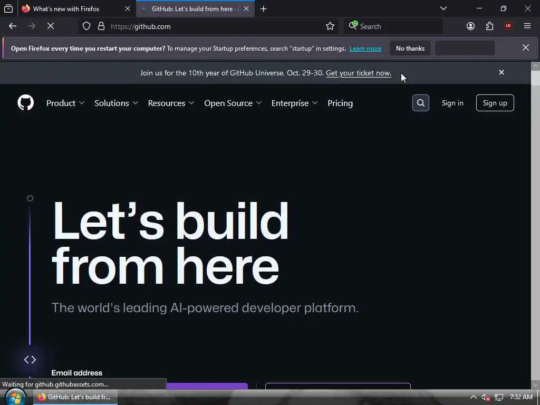Open the Pricing page

click(x=340, y=103)
